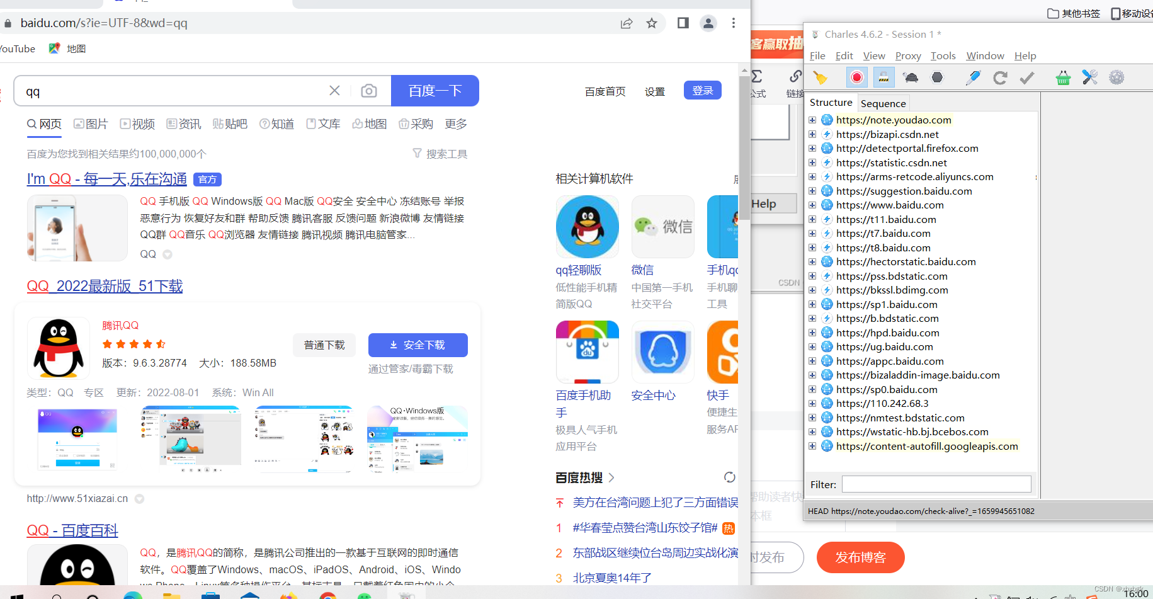Open Chrome side panel icon
Screen dimensions: 1153x599
point(683,23)
